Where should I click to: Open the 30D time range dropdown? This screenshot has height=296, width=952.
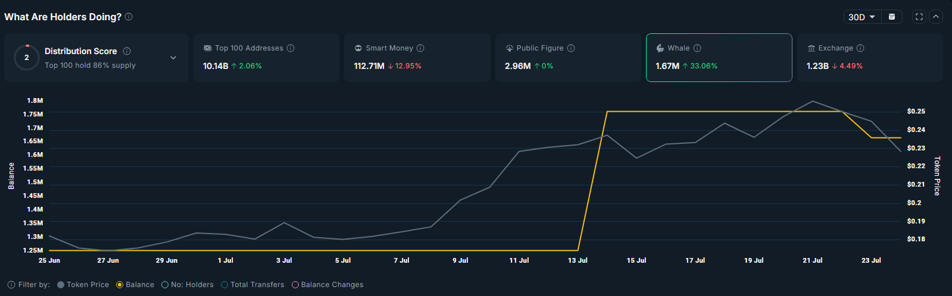861,17
